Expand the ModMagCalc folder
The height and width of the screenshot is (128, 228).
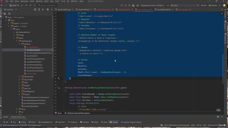20,91
